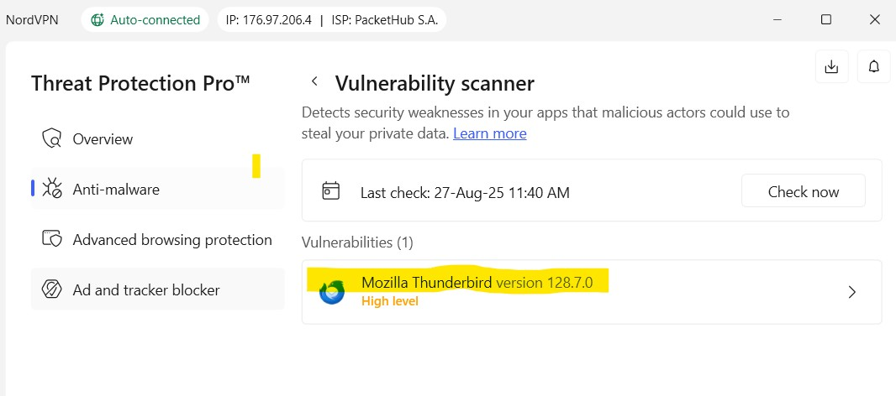Click the globe icon in Auto-connected status
The height and width of the screenshot is (396, 896).
click(x=98, y=19)
